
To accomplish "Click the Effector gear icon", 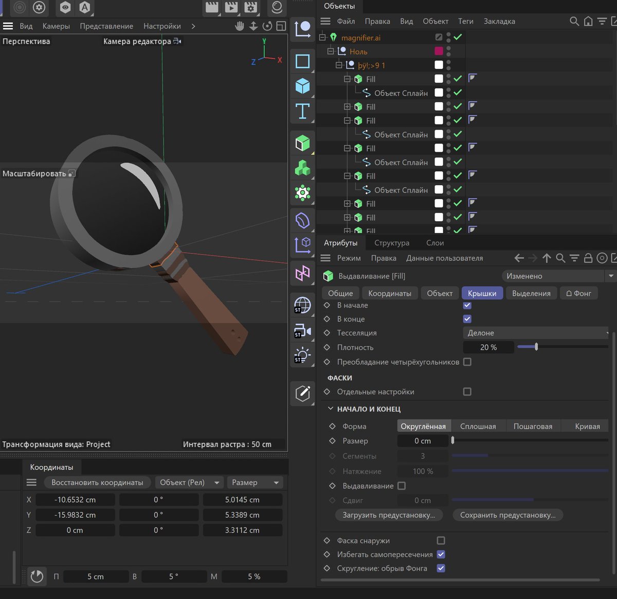I will point(302,193).
